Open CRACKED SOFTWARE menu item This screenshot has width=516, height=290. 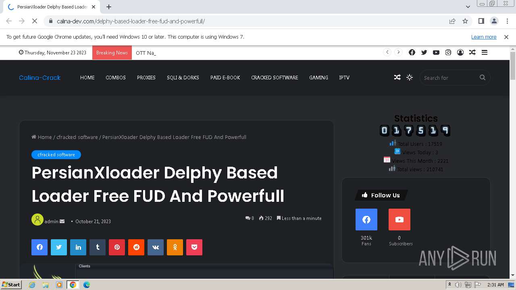click(x=275, y=77)
